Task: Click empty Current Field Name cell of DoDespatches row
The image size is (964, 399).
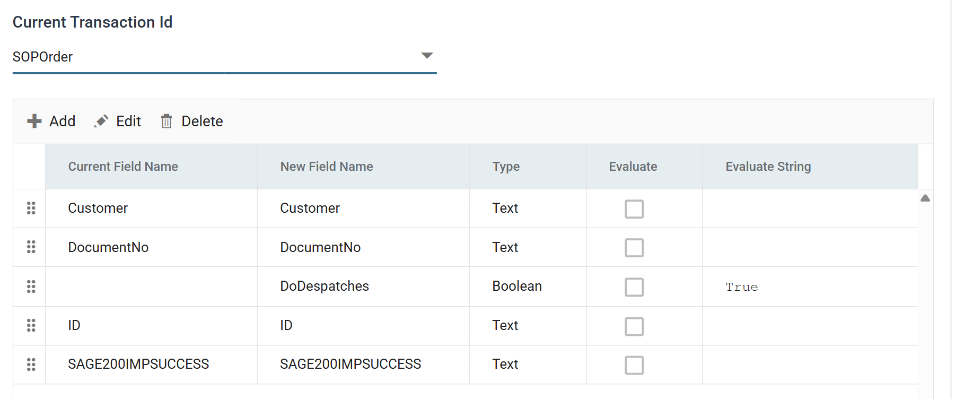Action: (x=152, y=287)
